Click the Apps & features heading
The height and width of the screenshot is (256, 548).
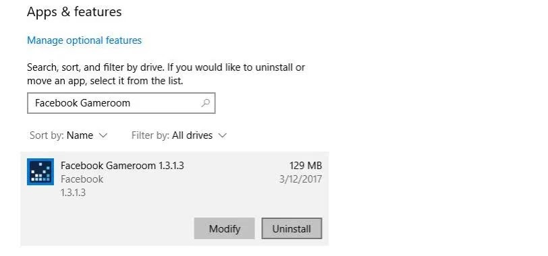[x=74, y=12]
